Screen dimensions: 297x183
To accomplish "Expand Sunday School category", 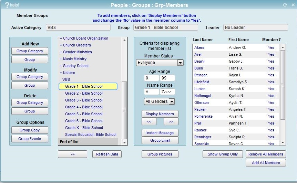I will coord(74,66).
